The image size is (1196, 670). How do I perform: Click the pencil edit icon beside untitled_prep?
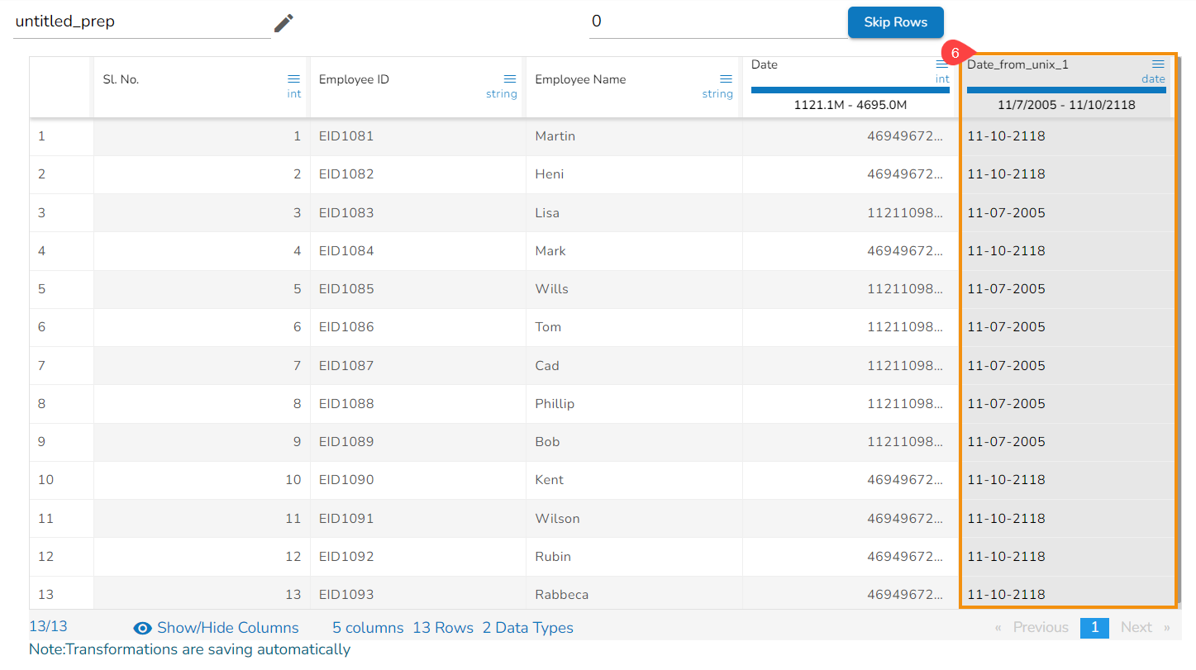click(284, 23)
